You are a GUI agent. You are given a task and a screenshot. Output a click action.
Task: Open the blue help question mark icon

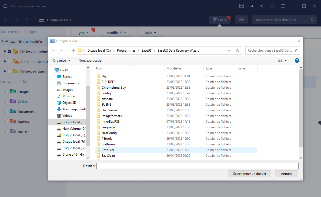[x=297, y=61]
